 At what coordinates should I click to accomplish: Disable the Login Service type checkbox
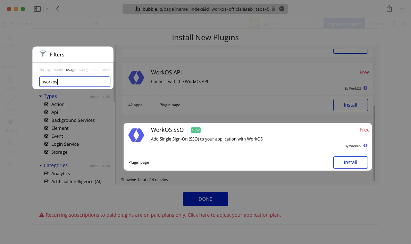47,144
